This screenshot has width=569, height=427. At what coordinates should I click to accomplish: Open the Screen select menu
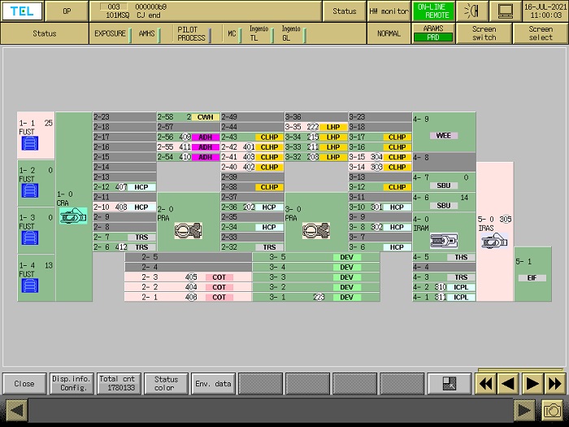(541, 33)
